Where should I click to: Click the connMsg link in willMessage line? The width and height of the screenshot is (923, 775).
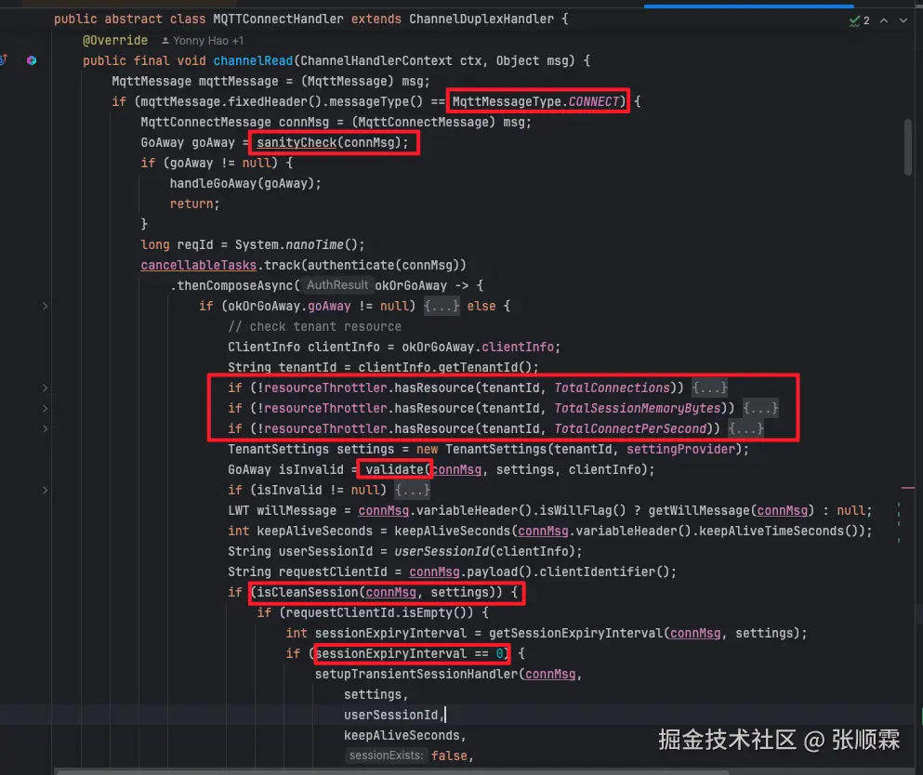point(384,510)
